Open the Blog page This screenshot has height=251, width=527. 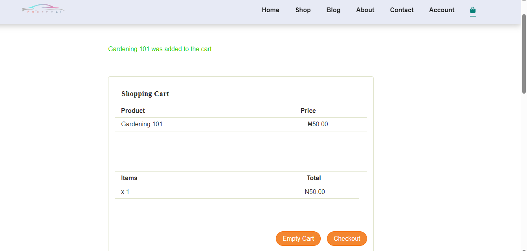click(333, 10)
